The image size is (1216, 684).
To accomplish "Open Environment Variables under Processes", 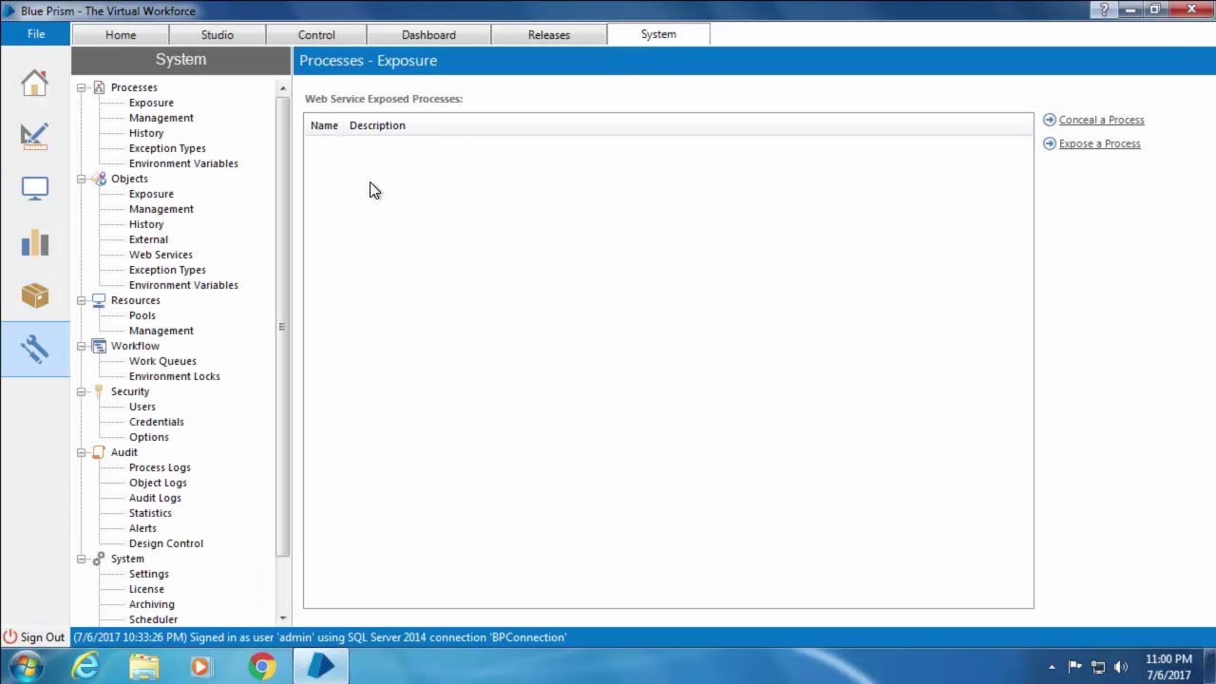I will coord(183,163).
